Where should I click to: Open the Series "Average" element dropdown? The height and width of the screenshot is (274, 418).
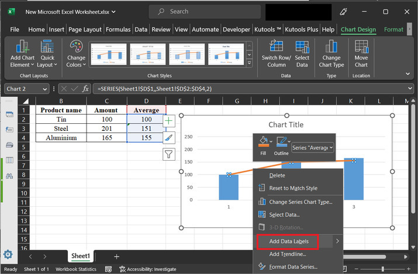pos(313,148)
